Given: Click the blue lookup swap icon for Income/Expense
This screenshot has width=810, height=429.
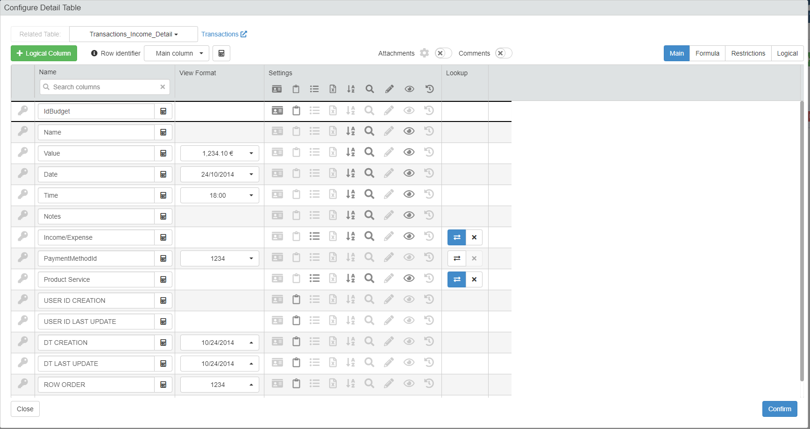Looking at the screenshot, I should click(456, 237).
